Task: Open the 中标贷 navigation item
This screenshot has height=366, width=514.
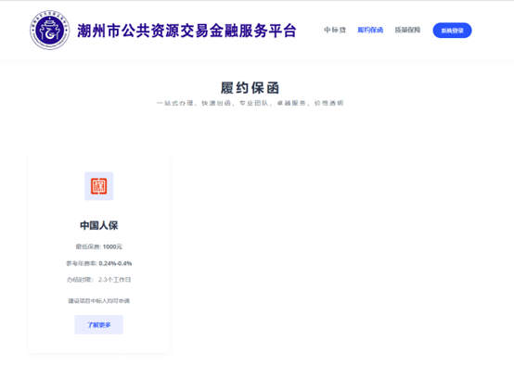Action: click(x=335, y=31)
